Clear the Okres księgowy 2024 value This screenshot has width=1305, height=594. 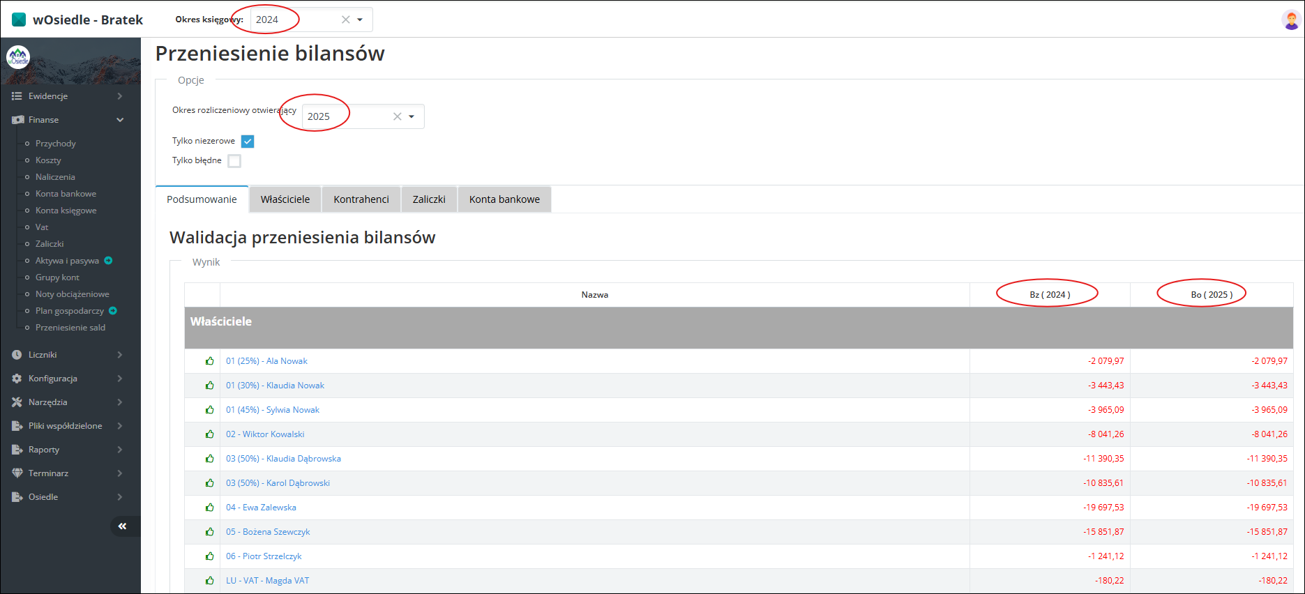click(345, 20)
